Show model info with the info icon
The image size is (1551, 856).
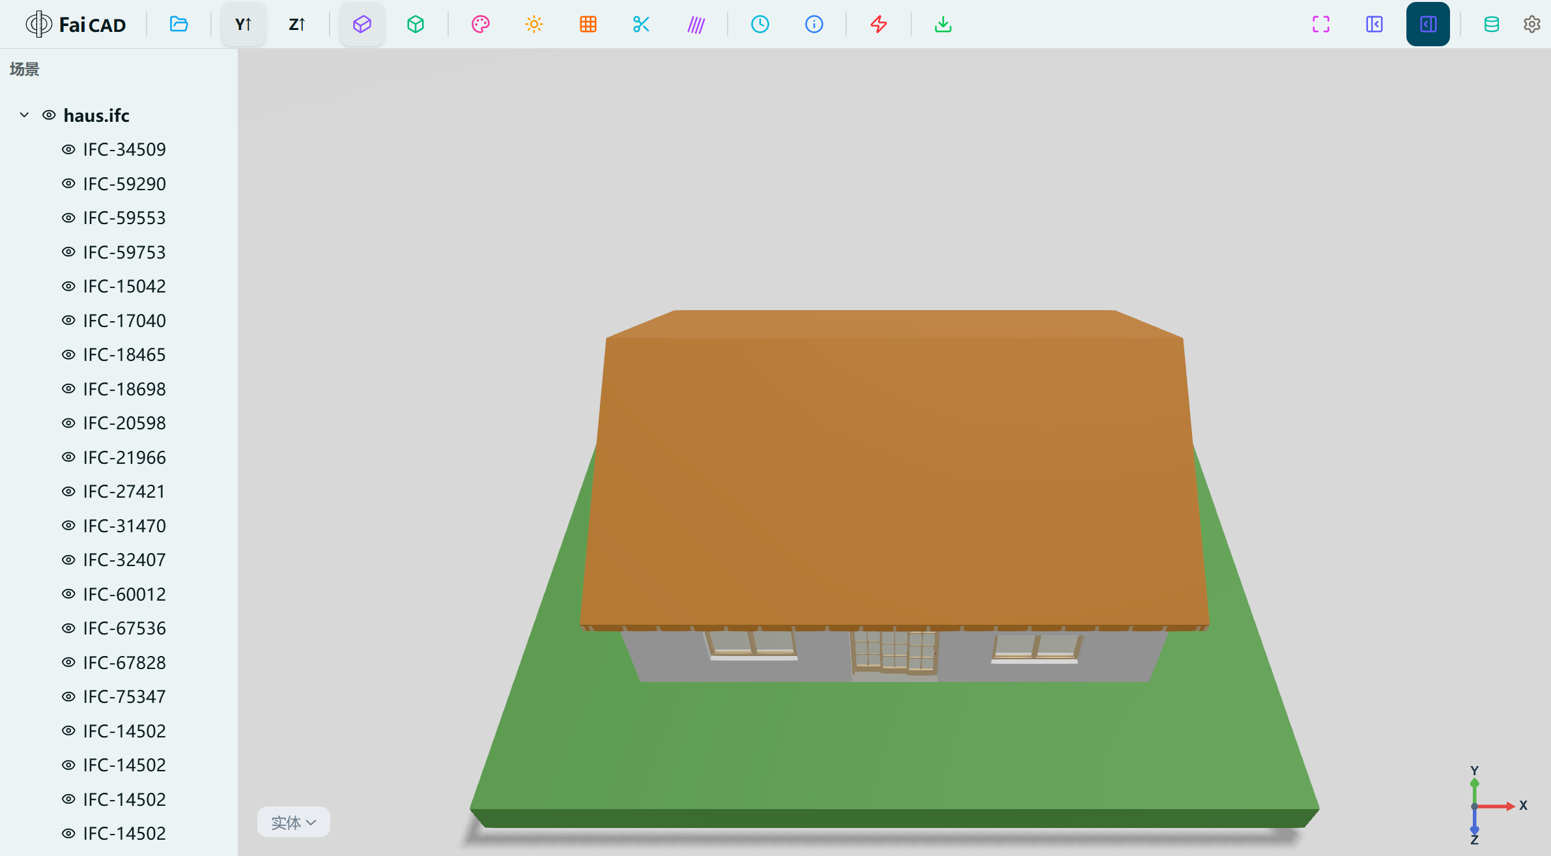point(814,24)
